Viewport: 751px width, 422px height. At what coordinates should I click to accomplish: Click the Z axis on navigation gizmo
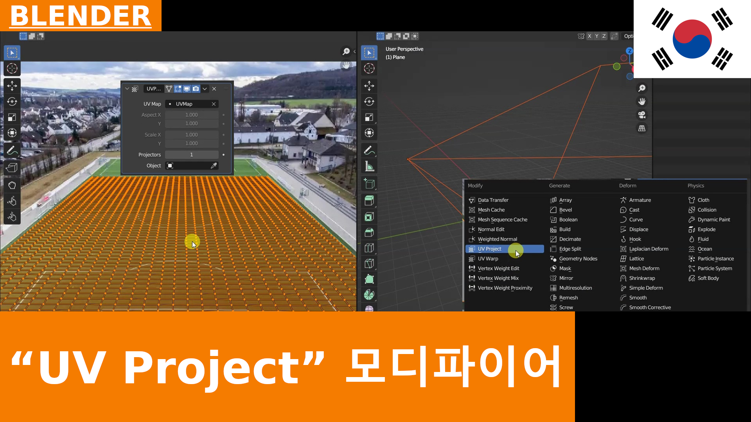pos(629,51)
